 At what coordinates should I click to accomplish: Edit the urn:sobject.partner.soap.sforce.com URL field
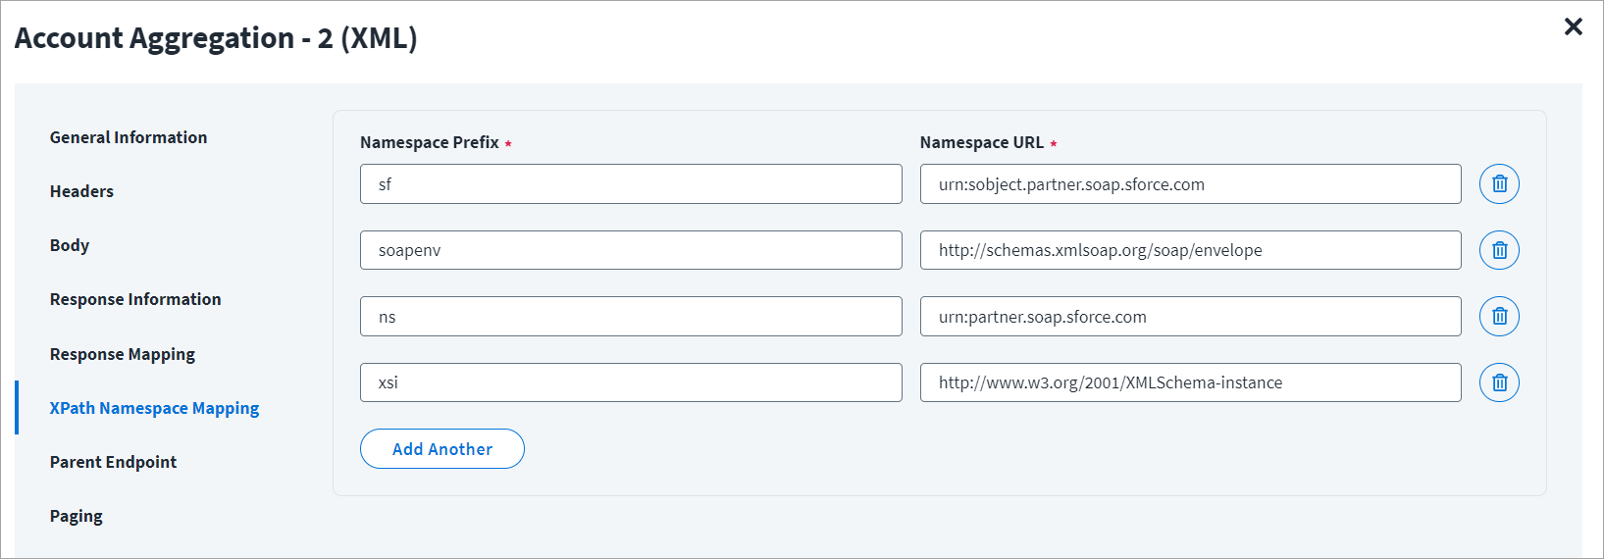(x=1189, y=184)
